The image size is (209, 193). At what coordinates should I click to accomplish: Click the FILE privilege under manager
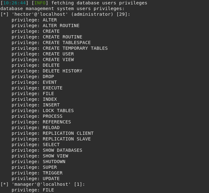[33, 190]
